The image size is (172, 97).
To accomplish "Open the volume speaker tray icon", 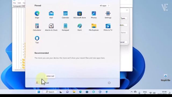I will (x=154, y=93).
